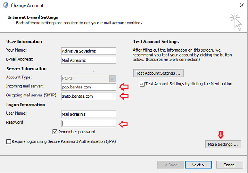This screenshot has width=248, height=173.
Task: Click the Account Type combo box field
Action: [89, 78]
